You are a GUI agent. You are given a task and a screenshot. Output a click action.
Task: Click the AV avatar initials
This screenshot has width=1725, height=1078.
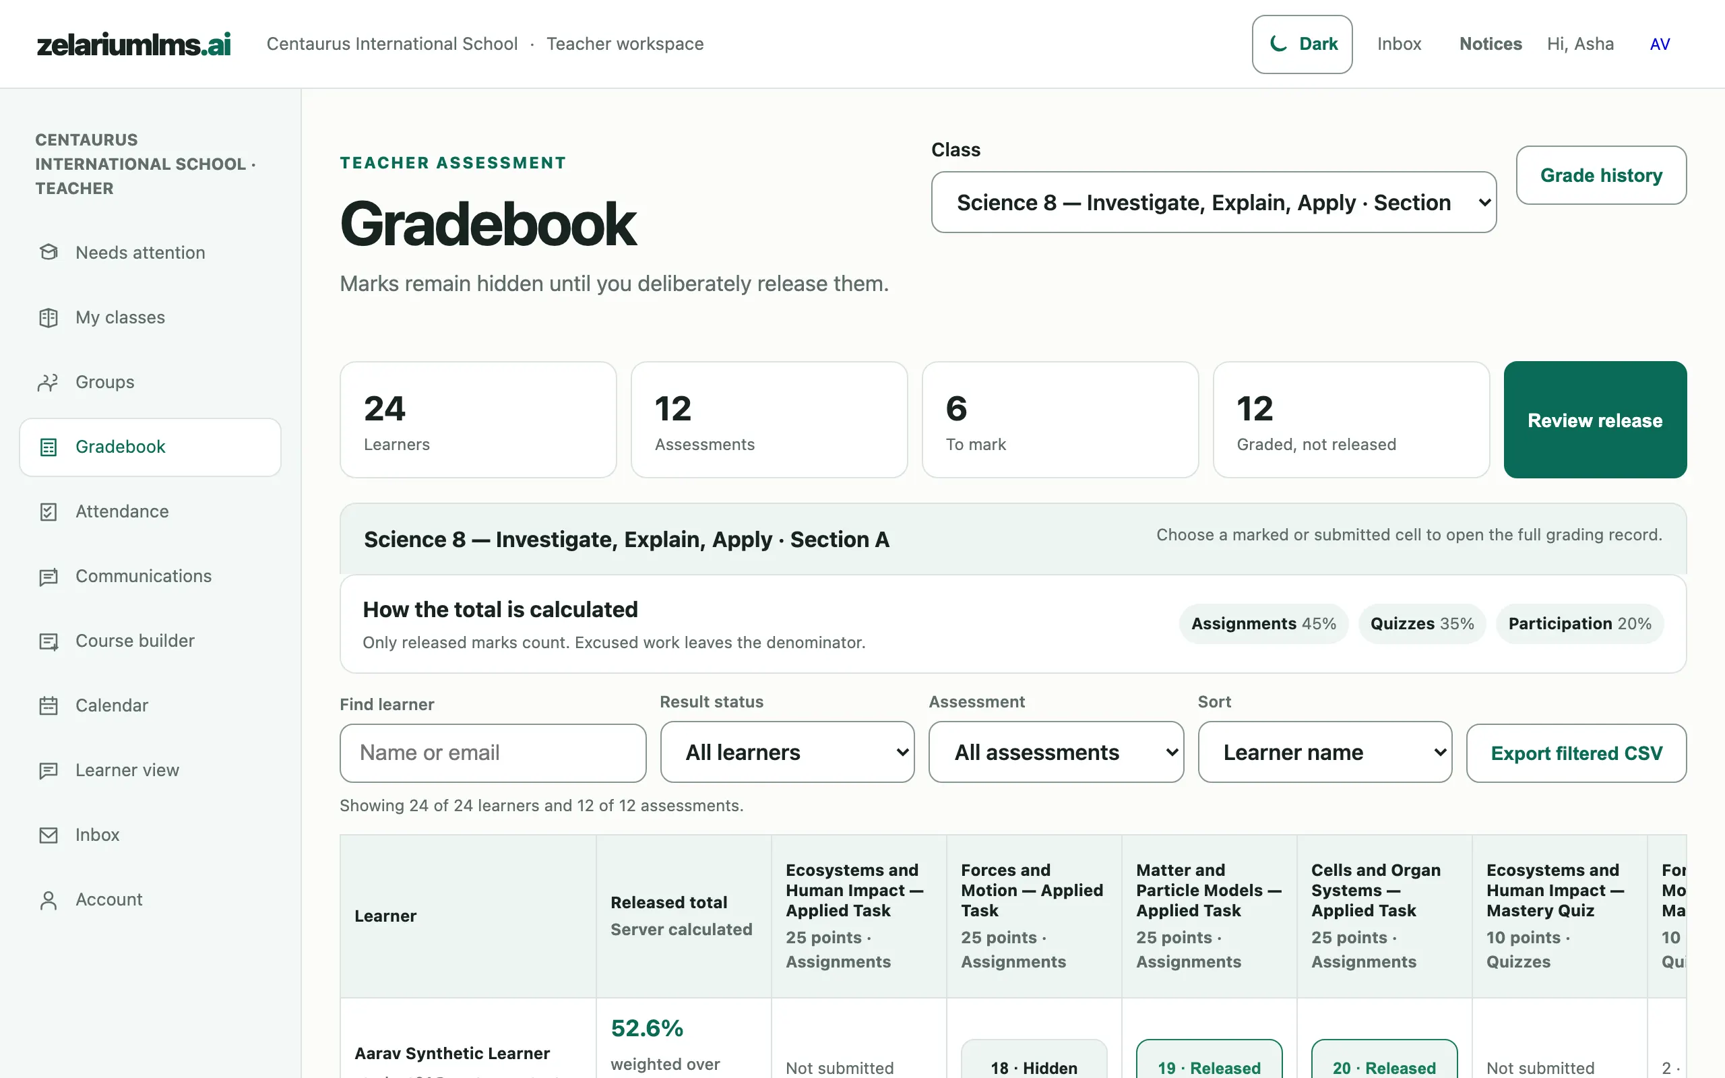[x=1660, y=44]
